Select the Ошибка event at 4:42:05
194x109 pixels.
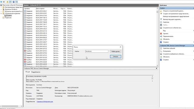point(48,60)
